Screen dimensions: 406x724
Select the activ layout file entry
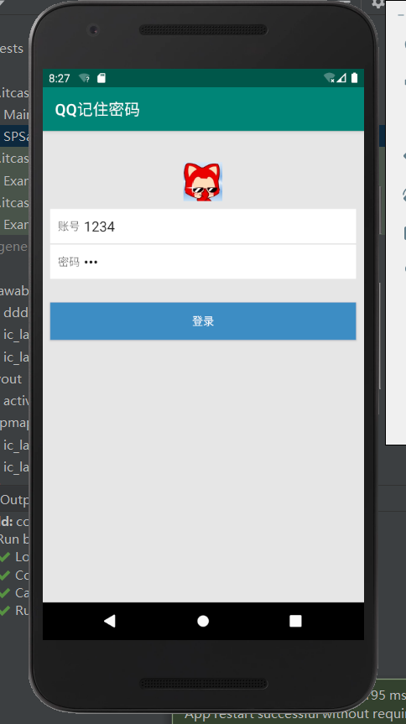(x=16, y=401)
